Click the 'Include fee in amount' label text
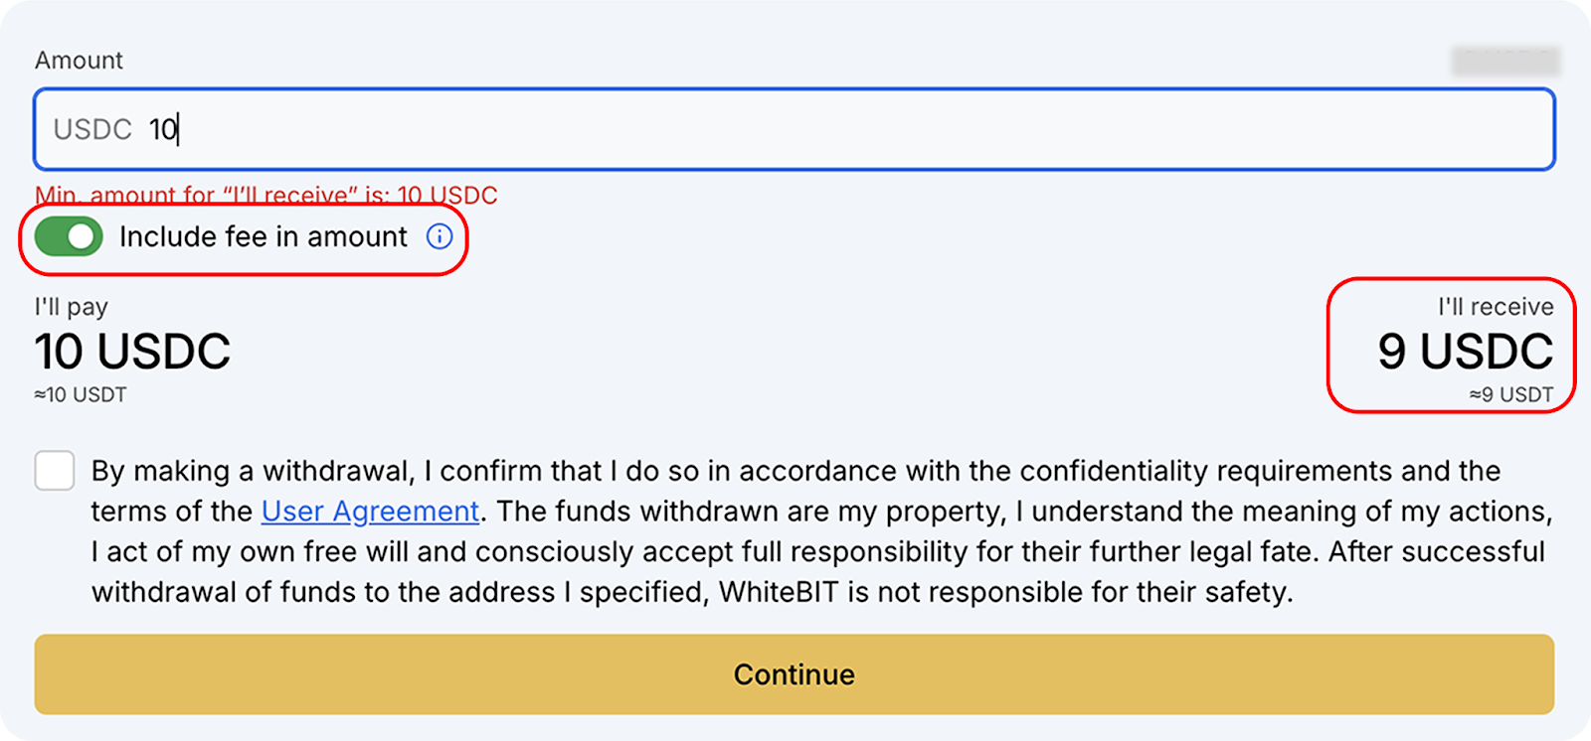The height and width of the screenshot is (741, 1591). (x=263, y=236)
